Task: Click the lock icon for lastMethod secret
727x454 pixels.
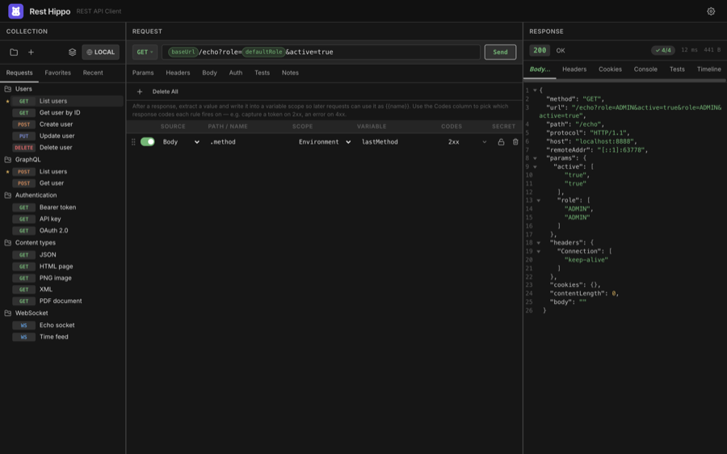Action: click(x=501, y=142)
